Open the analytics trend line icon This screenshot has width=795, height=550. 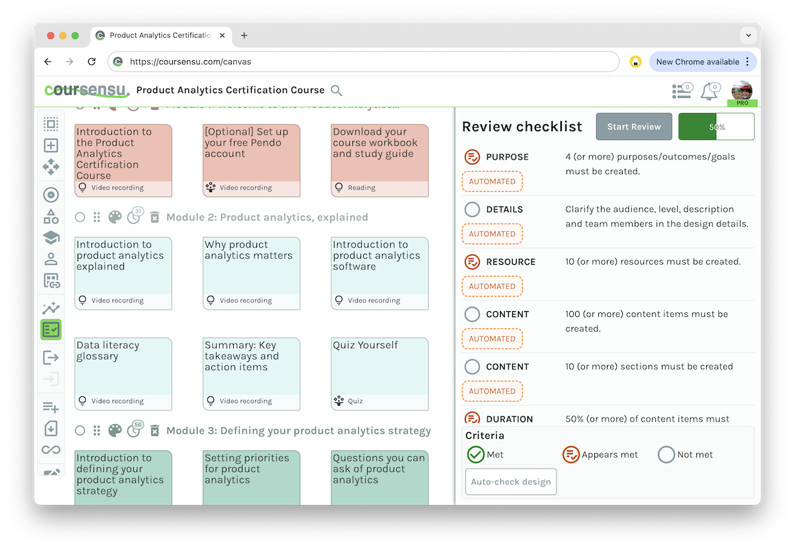(51, 308)
